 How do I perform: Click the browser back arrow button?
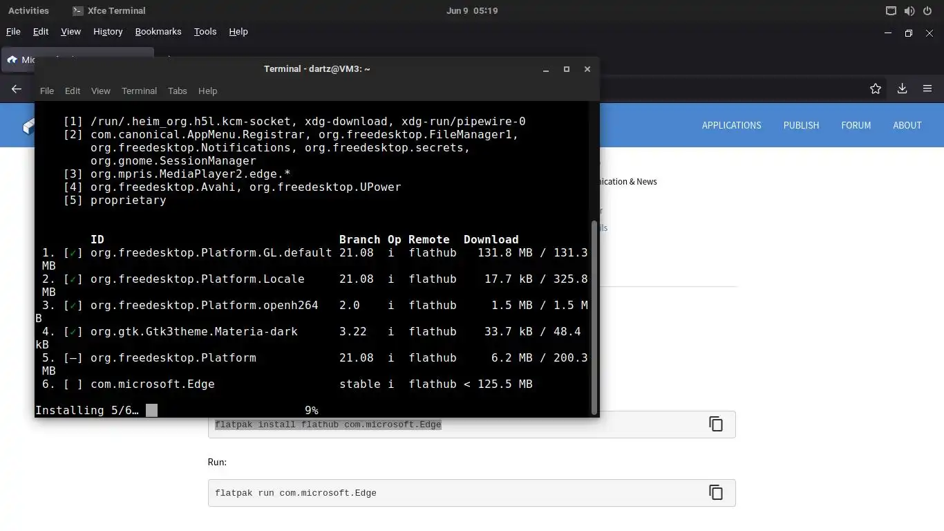(x=17, y=88)
